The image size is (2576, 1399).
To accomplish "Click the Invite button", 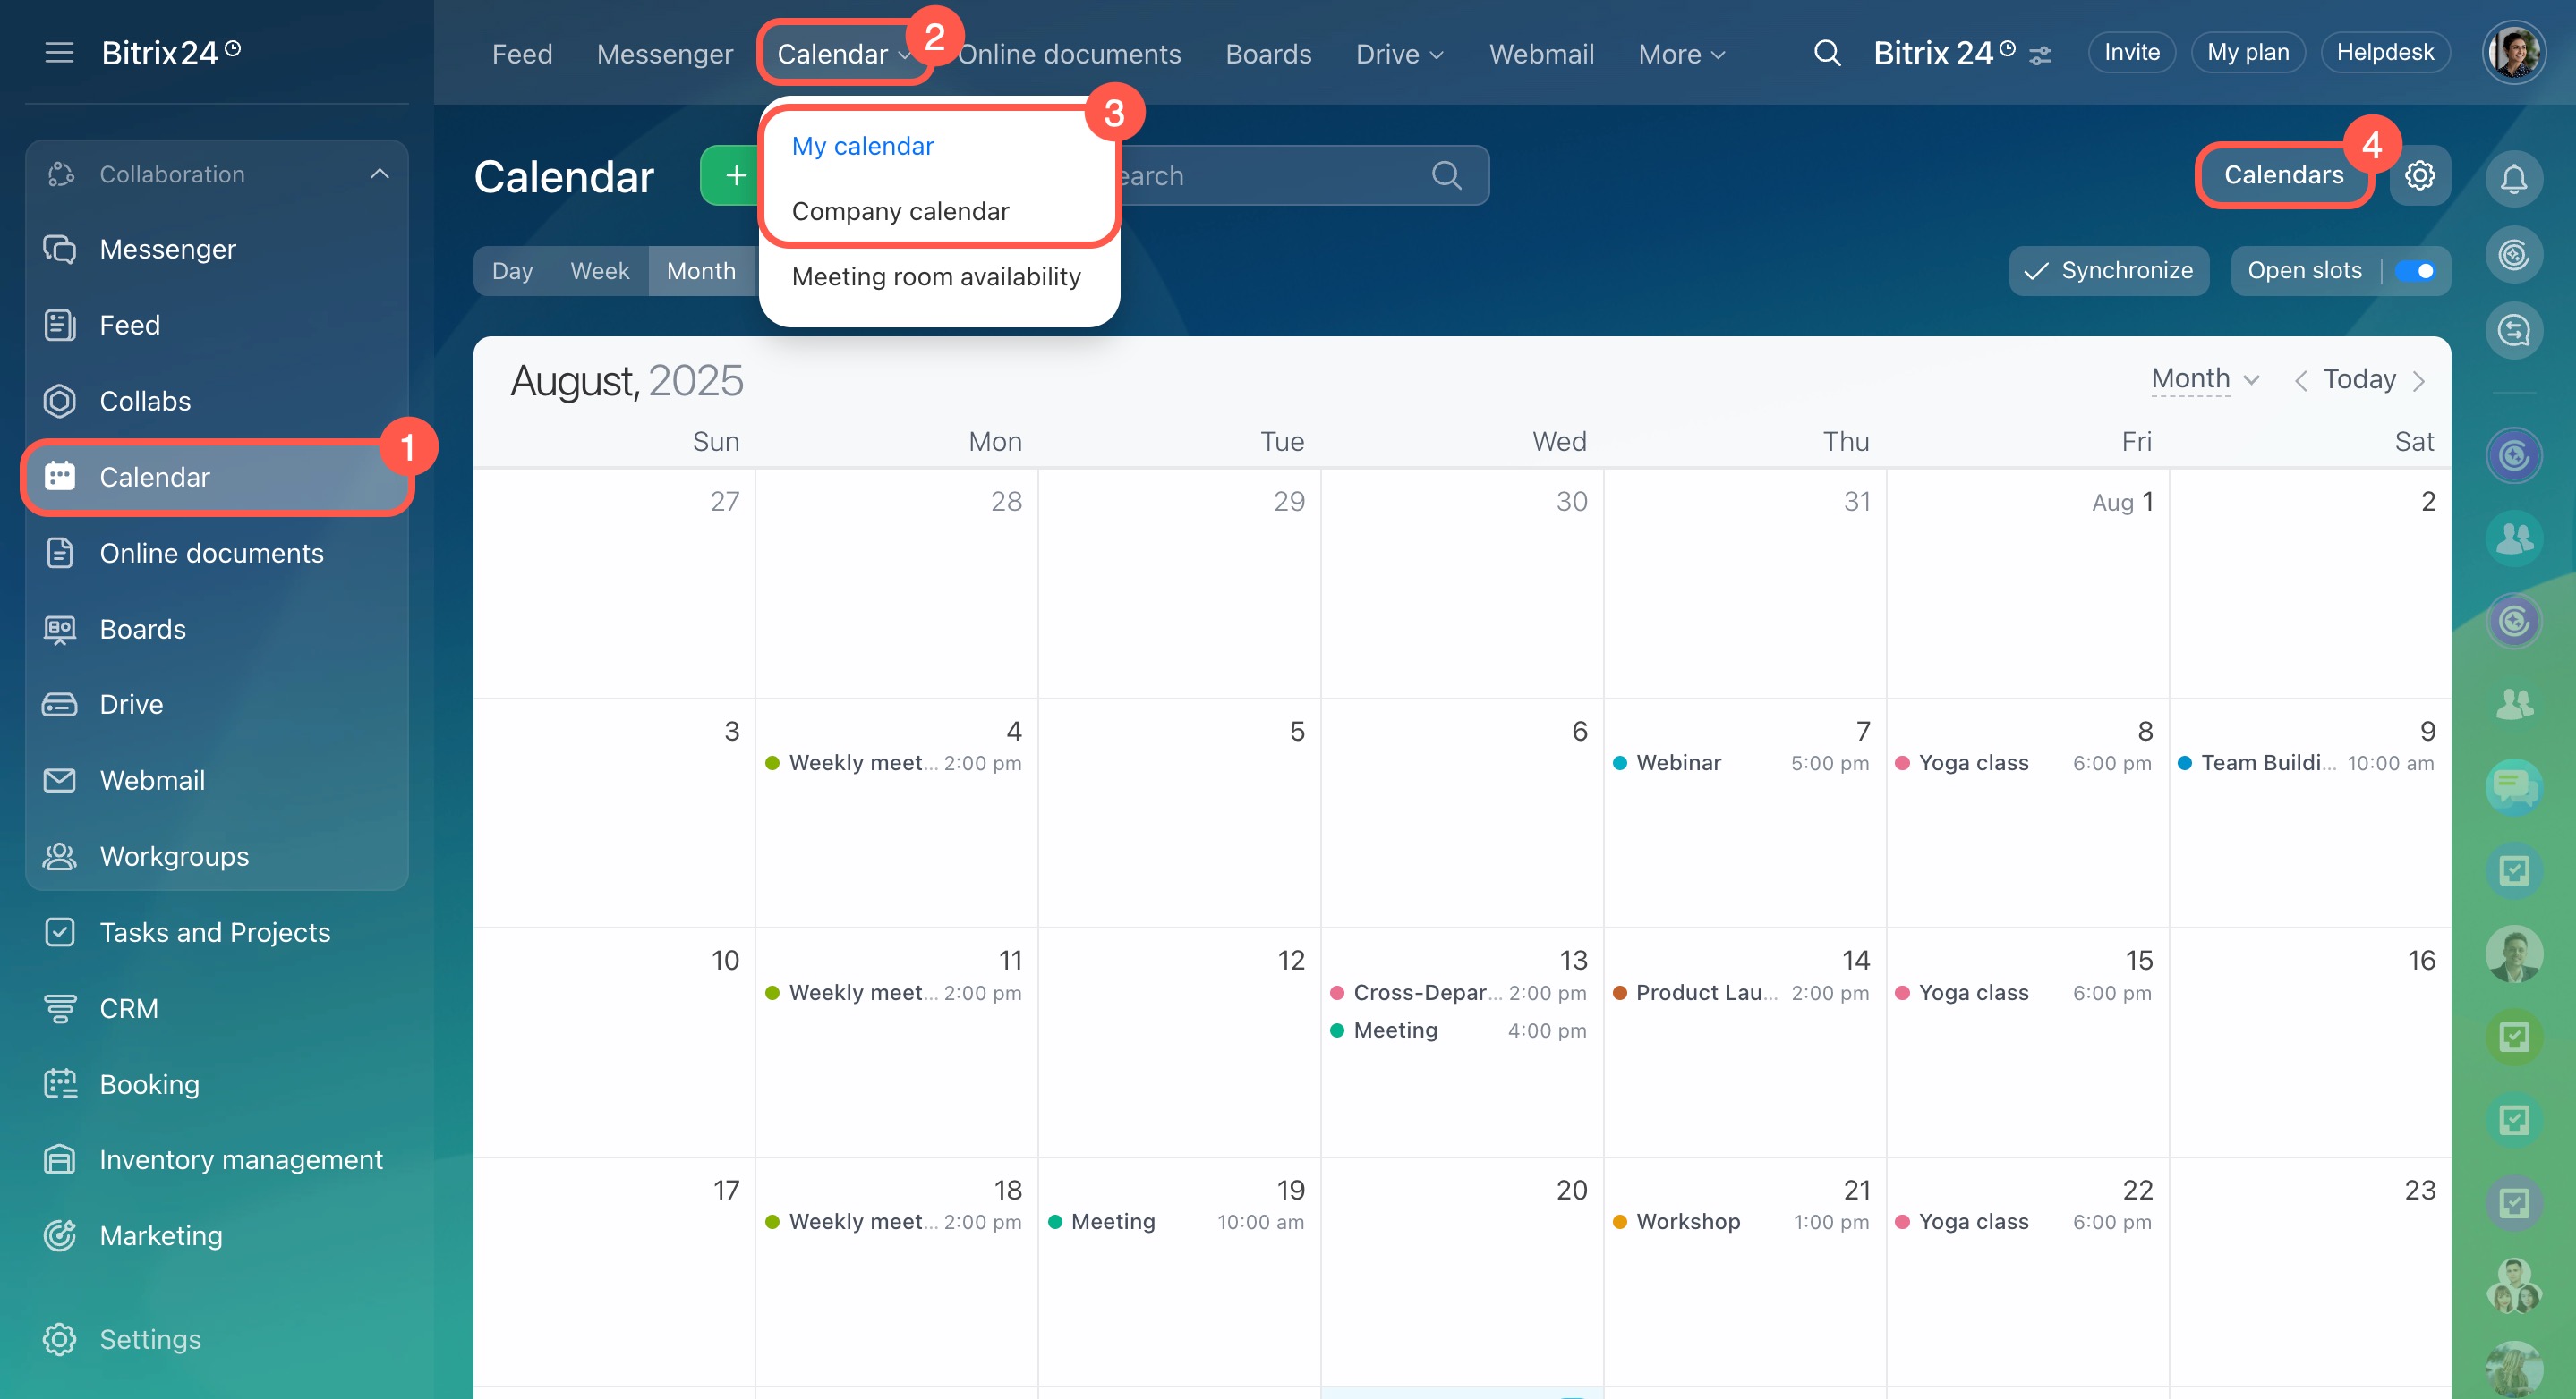I will 2131,52.
